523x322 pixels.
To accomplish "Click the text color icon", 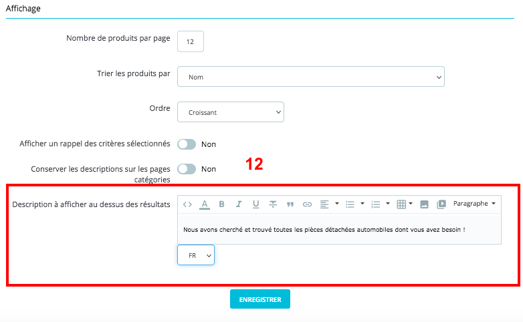I will 205,204.
